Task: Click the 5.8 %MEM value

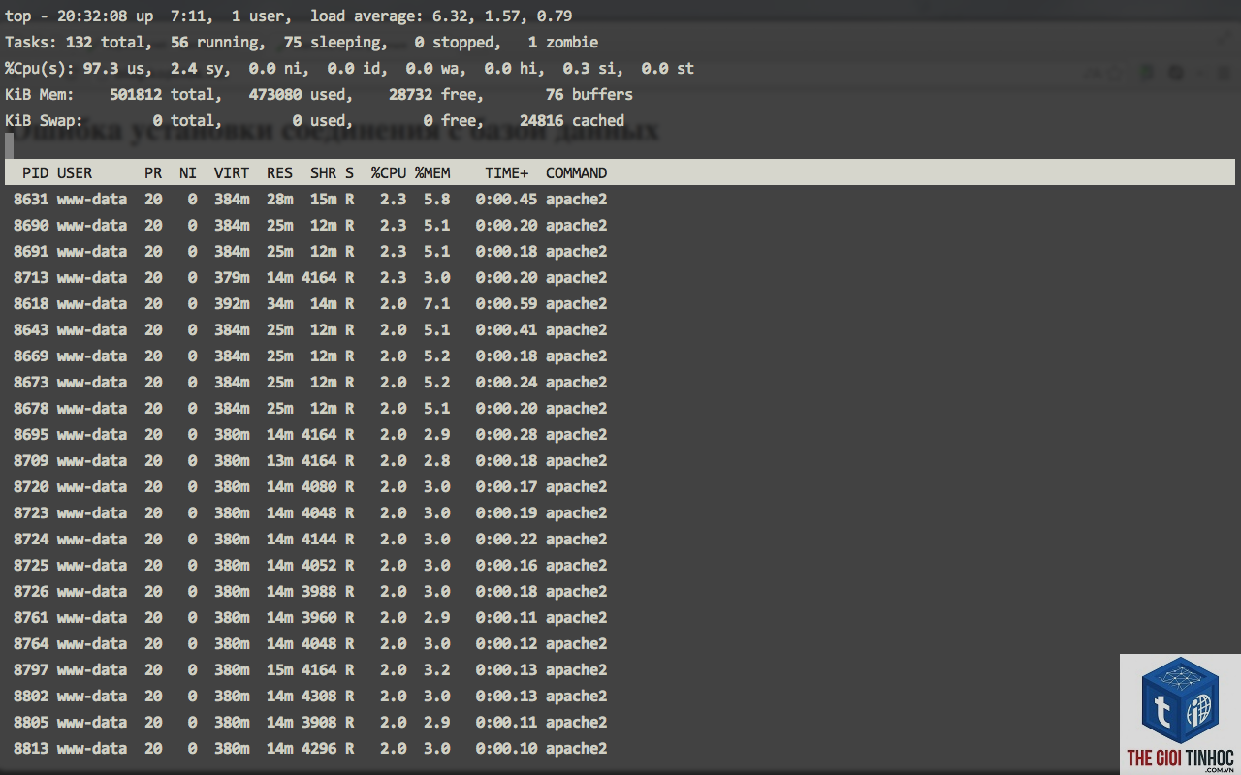Action: coord(437,199)
